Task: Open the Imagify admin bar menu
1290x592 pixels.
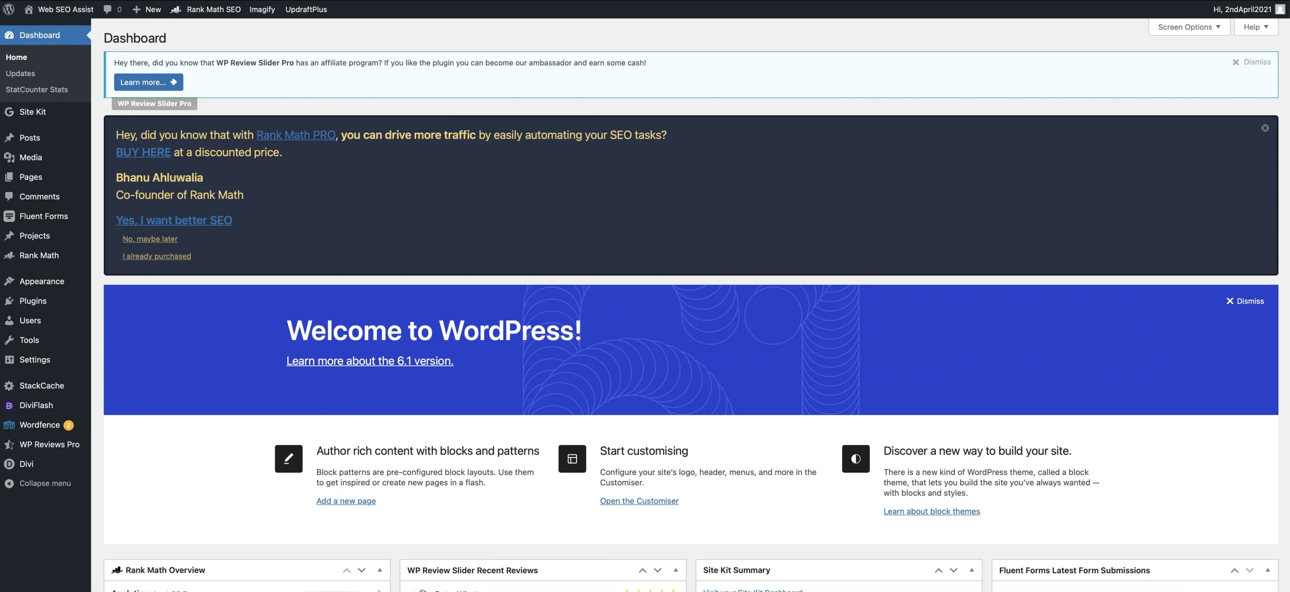Action: [262, 9]
